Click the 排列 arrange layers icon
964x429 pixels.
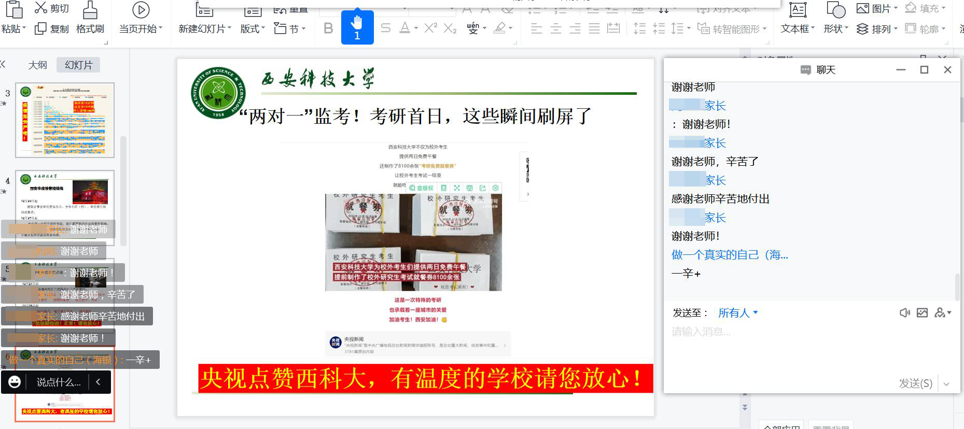862,29
